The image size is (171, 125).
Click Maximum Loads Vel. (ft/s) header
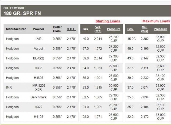pyautogui.click(x=145, y=29)
